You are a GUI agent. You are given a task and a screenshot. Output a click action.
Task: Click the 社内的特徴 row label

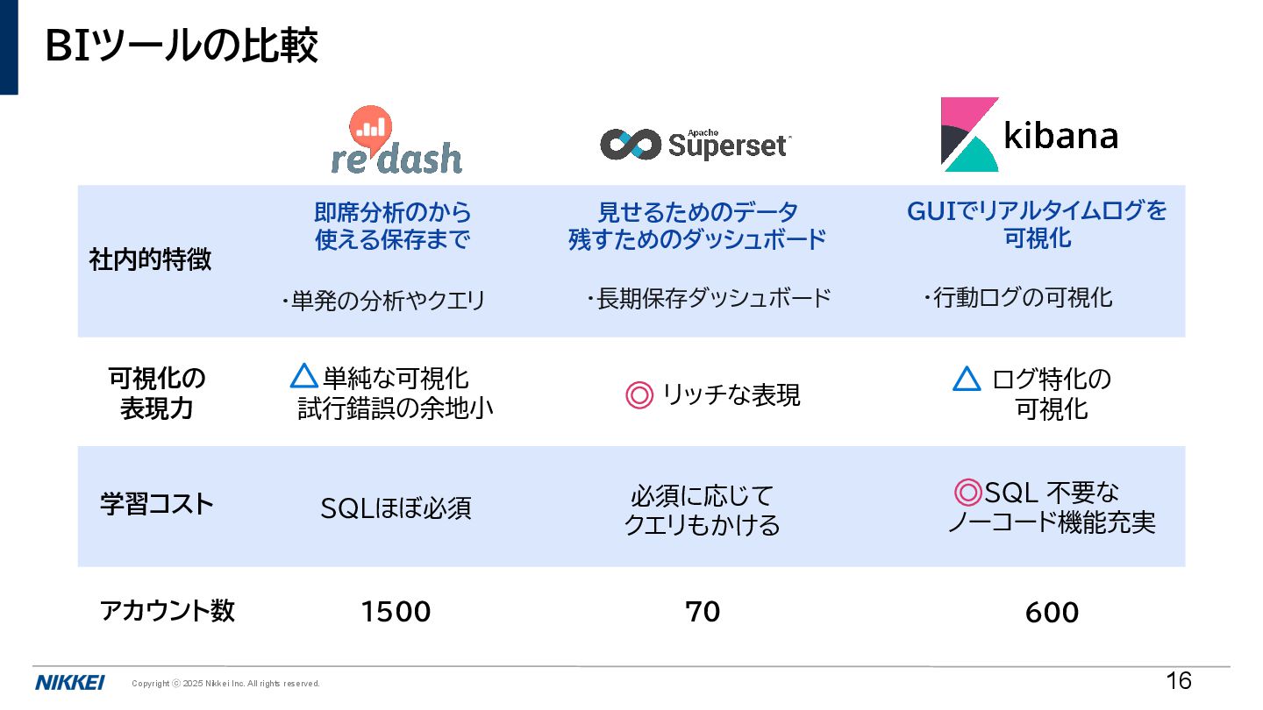point(150,260)
